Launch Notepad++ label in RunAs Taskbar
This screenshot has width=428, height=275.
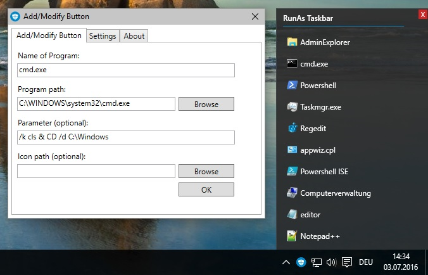click(x=320, y=236)
